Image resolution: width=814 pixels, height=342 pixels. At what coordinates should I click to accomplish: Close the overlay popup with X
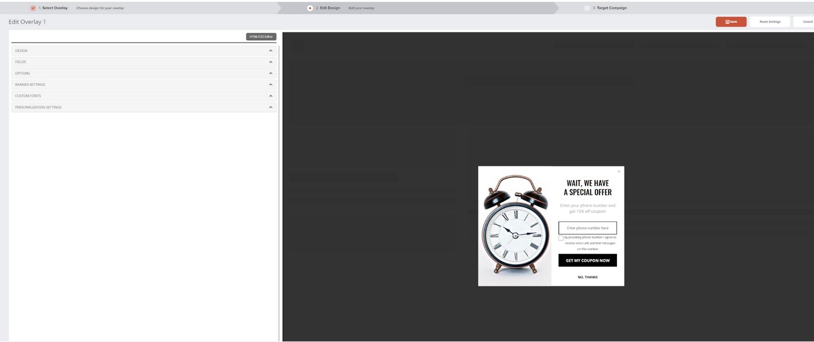(x=619, y=171)
